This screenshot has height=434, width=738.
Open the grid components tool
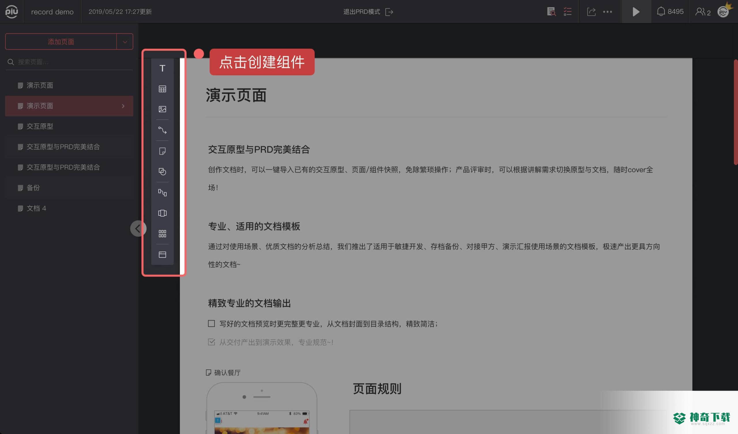162,234
